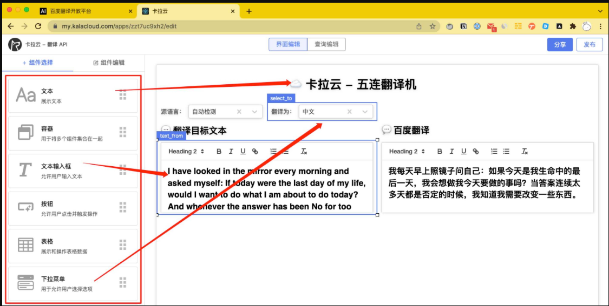Apply bullet list in the 百度翻译 editor
This screenshot has height=306, width=609.
(x=506, y=152)
